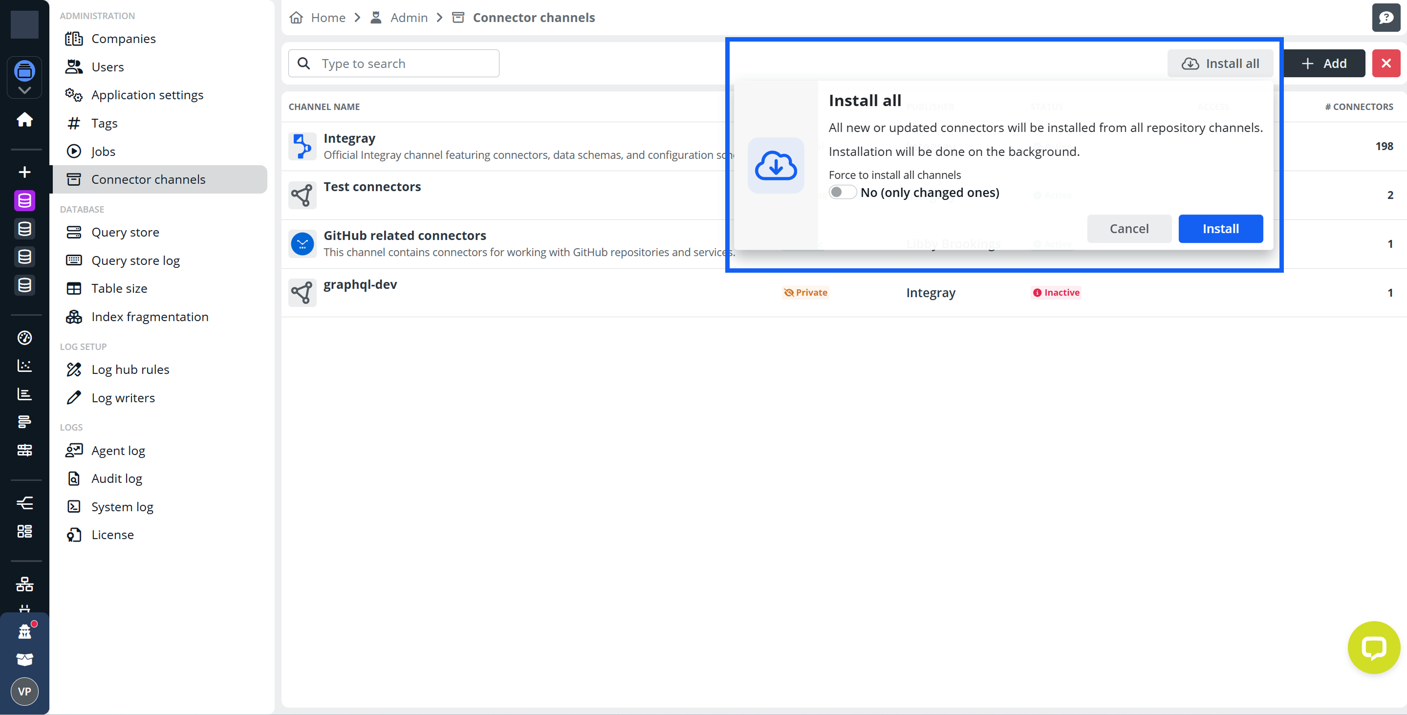
Task: Click the dashboard gauge icon in the left rail
Action: pos(24,338)
